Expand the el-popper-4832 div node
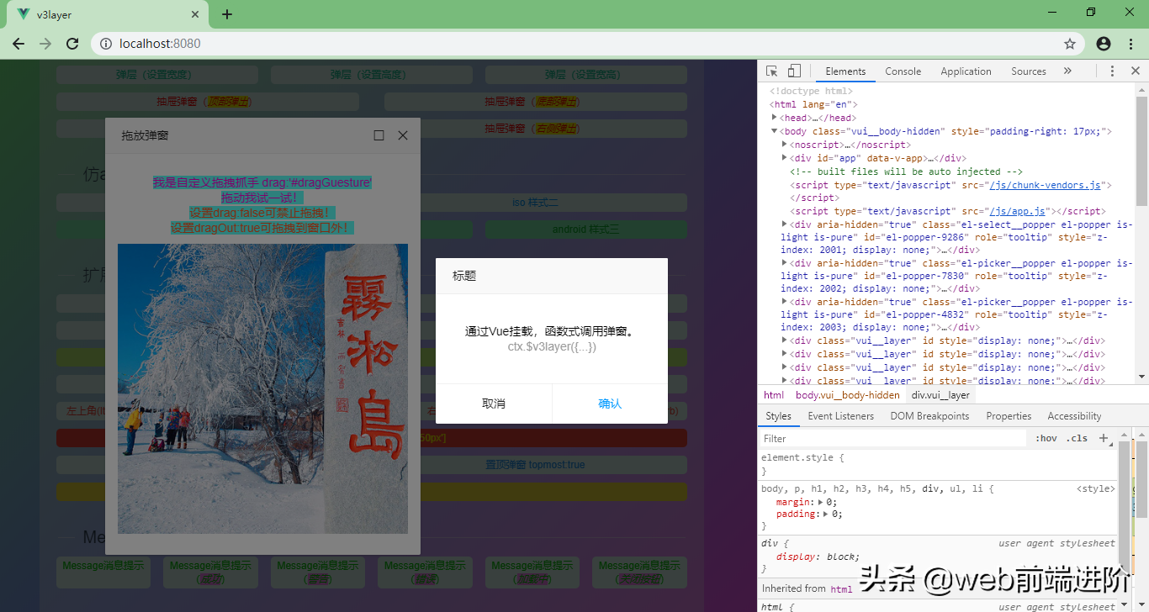The image size is (1149, 612). point(785,302)
